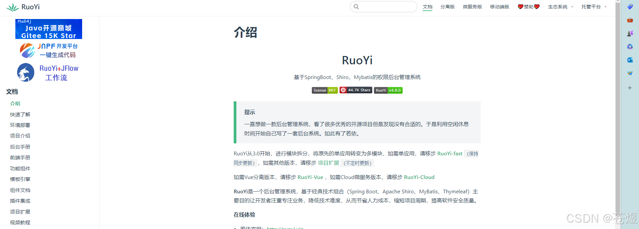The image size is (639, 229).
Task: Click the RuoYi leaf logo icon
Action: 13,7
